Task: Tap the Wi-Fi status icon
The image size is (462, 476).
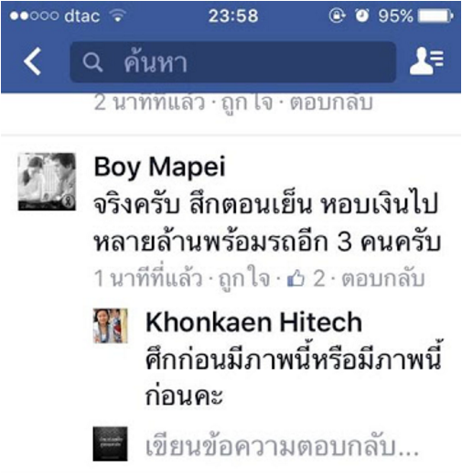Action: (x=118, y=16)
